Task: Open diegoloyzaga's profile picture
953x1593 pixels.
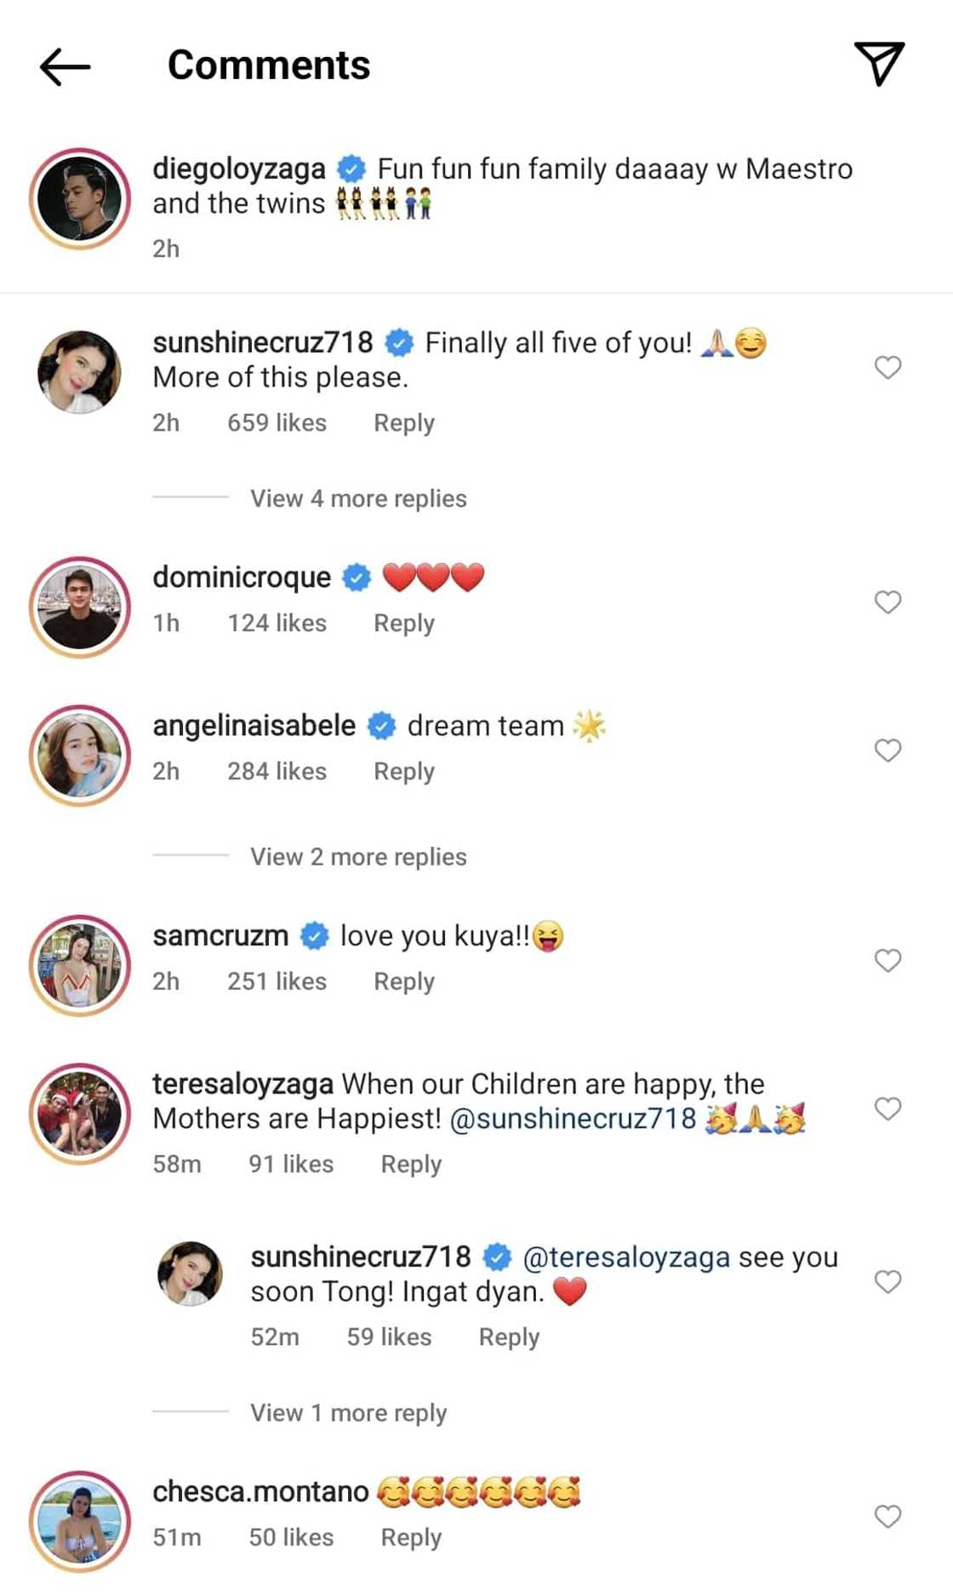Action: click(x=80, y=199)
